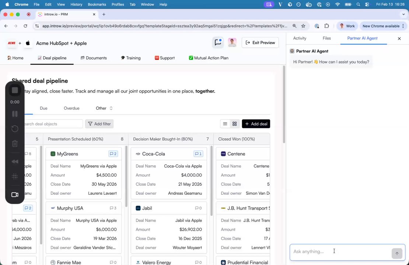Bookmark this page with star icon
The width and height of the screenshot is (409, 265).
click(303, 26)
